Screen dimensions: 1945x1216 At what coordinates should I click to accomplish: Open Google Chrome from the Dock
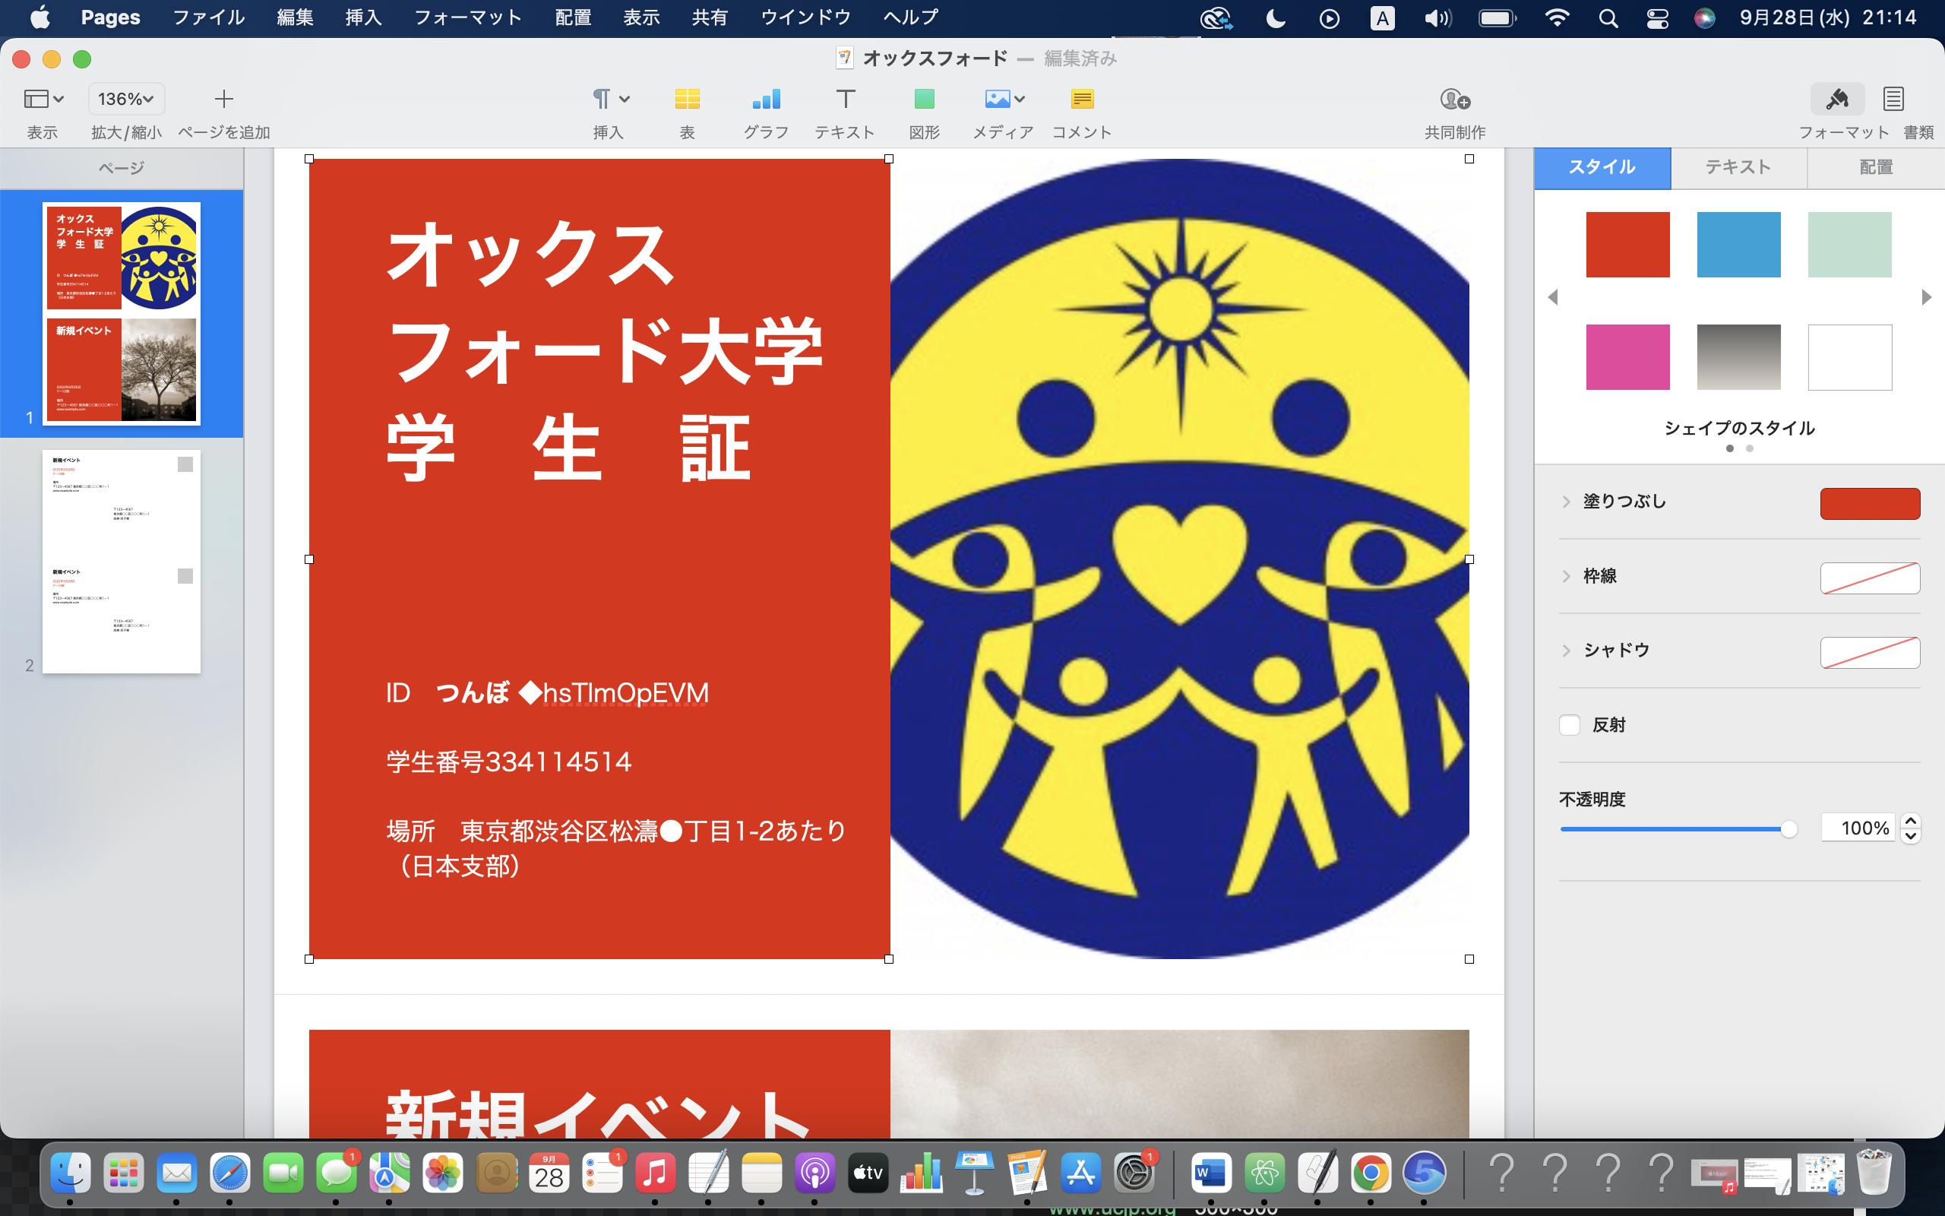[1371, 1173]
